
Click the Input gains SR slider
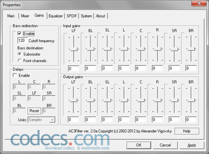coord(174,49)
